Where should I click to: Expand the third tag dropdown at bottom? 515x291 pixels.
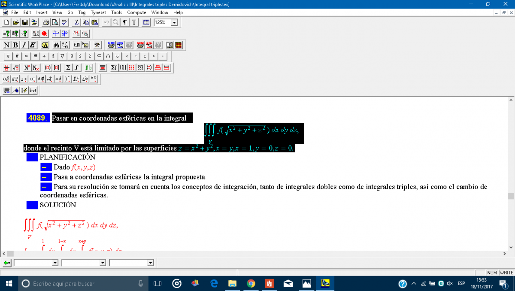(x=150, y=263)
